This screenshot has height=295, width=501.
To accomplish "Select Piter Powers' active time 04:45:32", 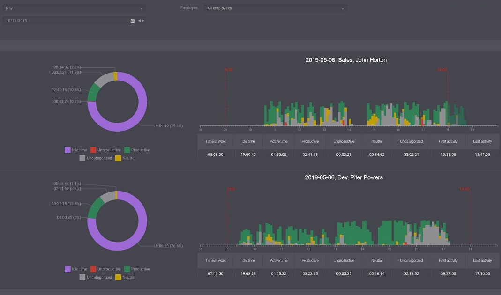I will (x=278, y=273).
